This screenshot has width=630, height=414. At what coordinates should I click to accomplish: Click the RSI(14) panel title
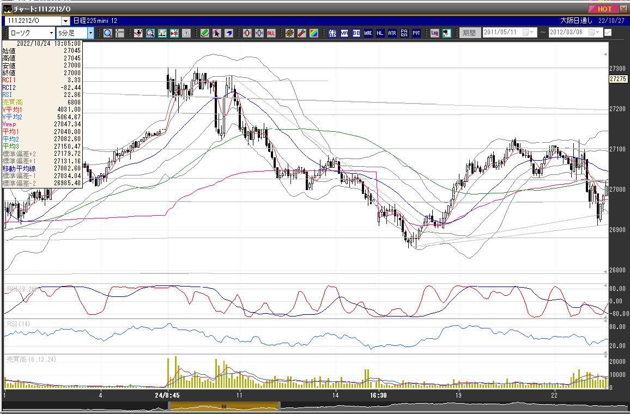[x=19, y=324]
